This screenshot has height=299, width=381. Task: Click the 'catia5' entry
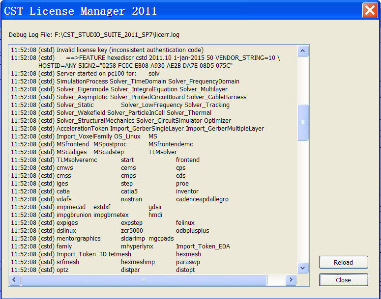click(x=129, y=191)
